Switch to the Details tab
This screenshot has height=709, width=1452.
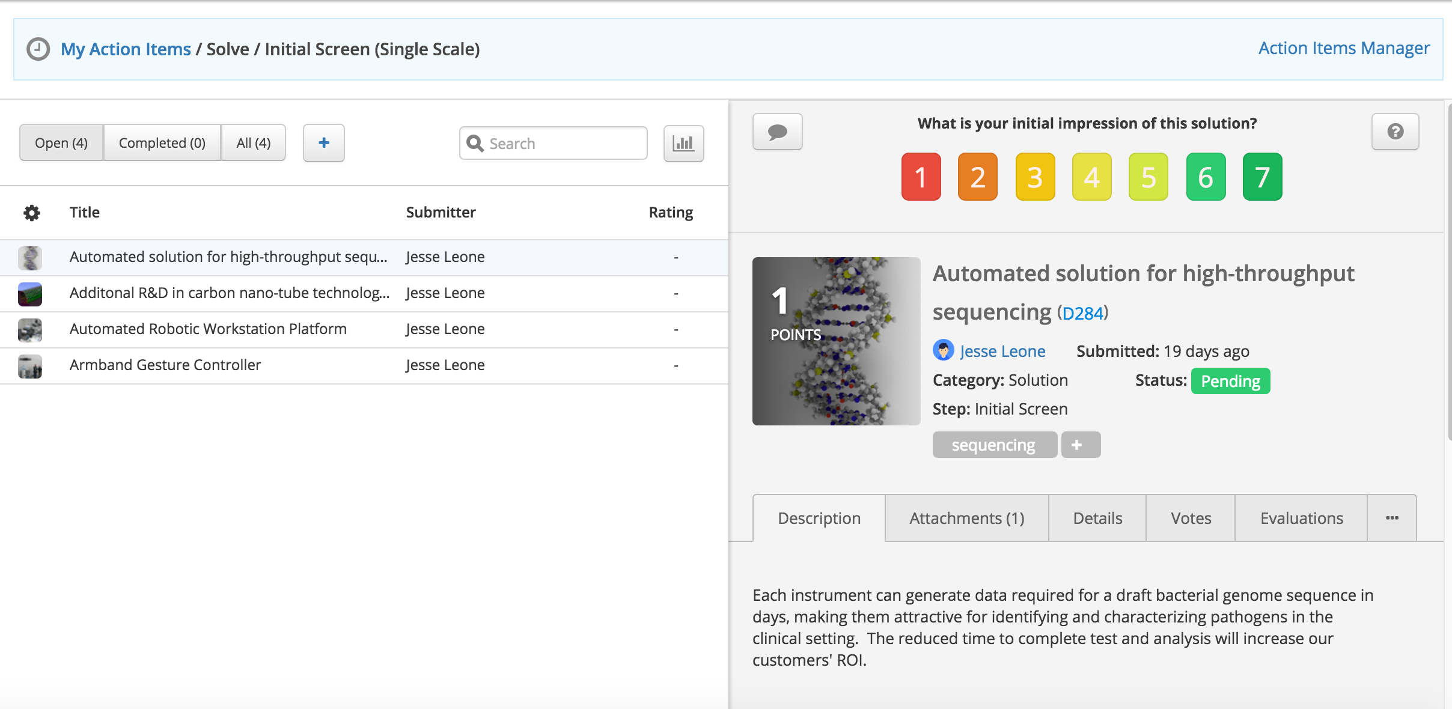(x=1097, y=518)
